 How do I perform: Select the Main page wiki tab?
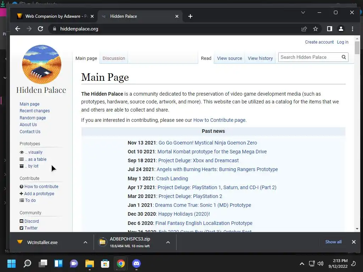point(86,58)
